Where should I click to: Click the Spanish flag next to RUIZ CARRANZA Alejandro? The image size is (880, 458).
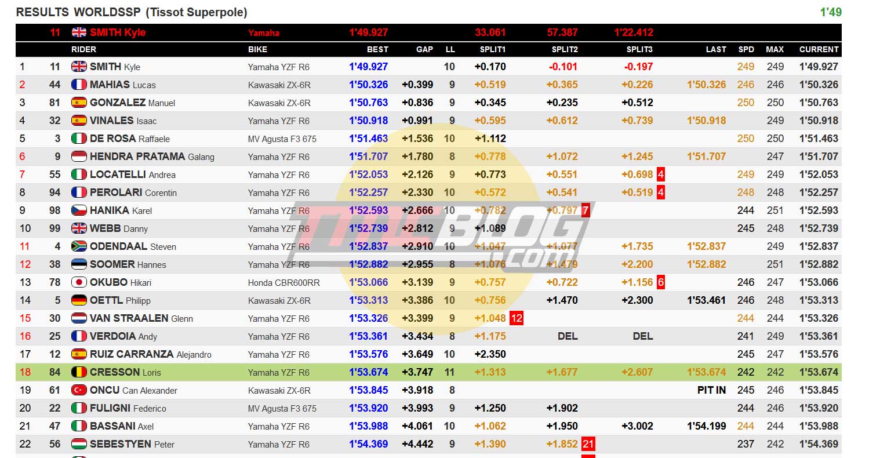click(79, 354)
